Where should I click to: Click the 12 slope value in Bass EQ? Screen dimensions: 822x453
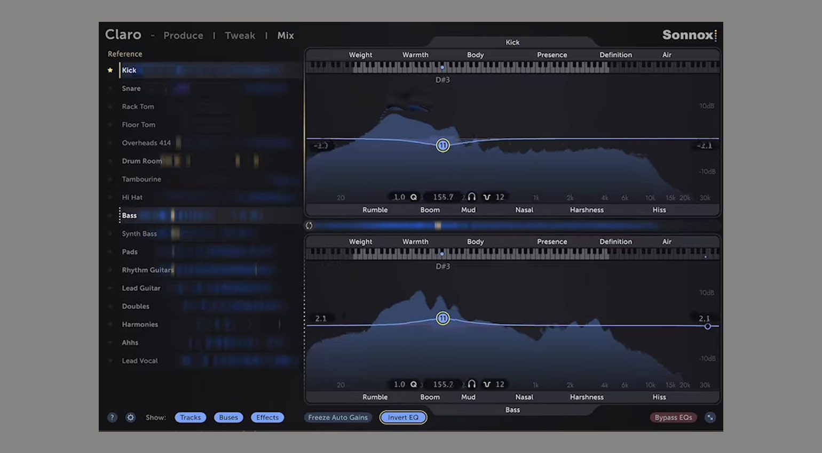pos(500,384)
